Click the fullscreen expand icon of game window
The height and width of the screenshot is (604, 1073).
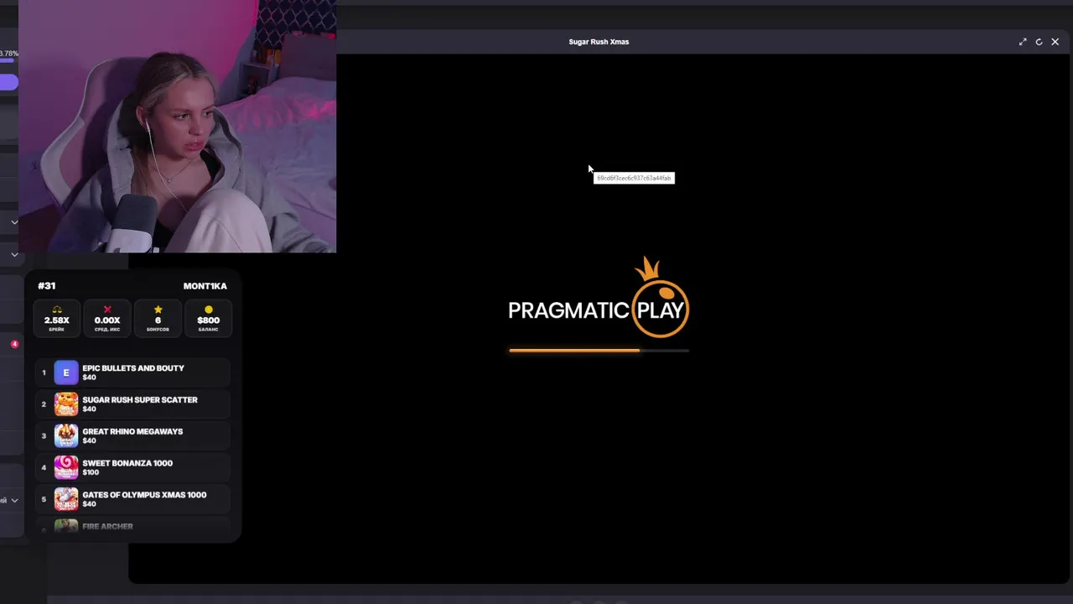[1023, 42]
